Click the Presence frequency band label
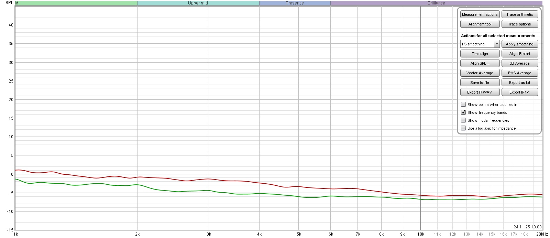This screenshot has width=550, height=238. [x=295, y=3]
